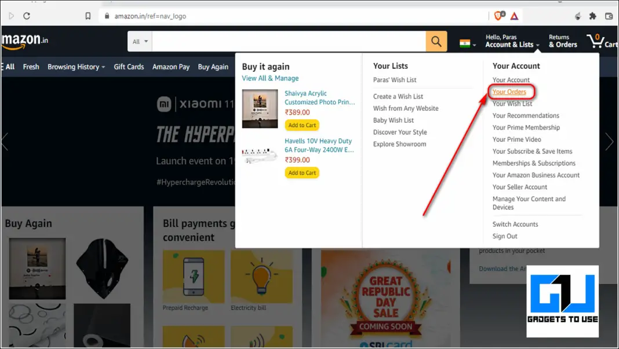Open the Fresh nav item
The width and height of the screenshot is (619, 349).
(31, 67)
